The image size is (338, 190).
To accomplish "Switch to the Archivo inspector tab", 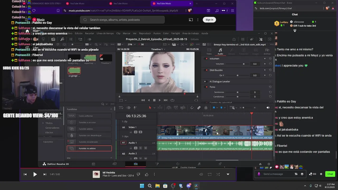I will [x=267, y=51].
